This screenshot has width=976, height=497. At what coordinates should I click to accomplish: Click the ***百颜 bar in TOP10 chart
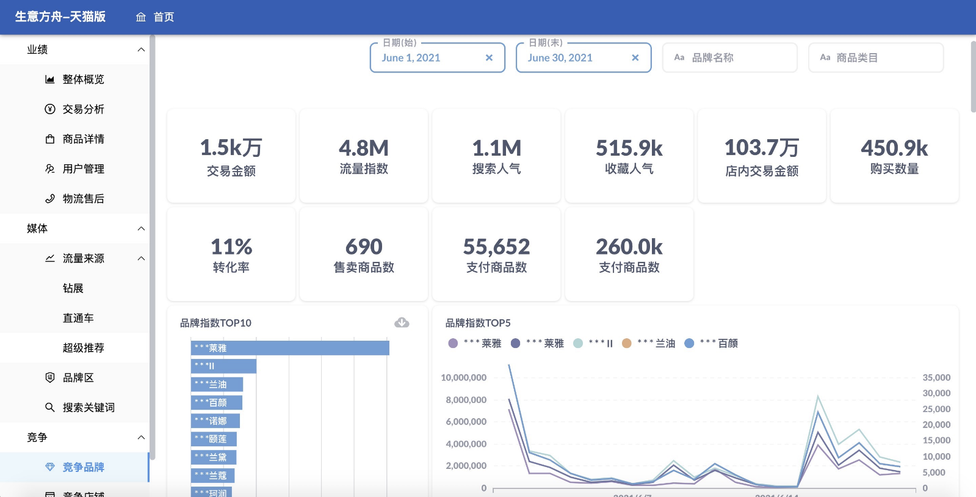(x=217, y=402)
